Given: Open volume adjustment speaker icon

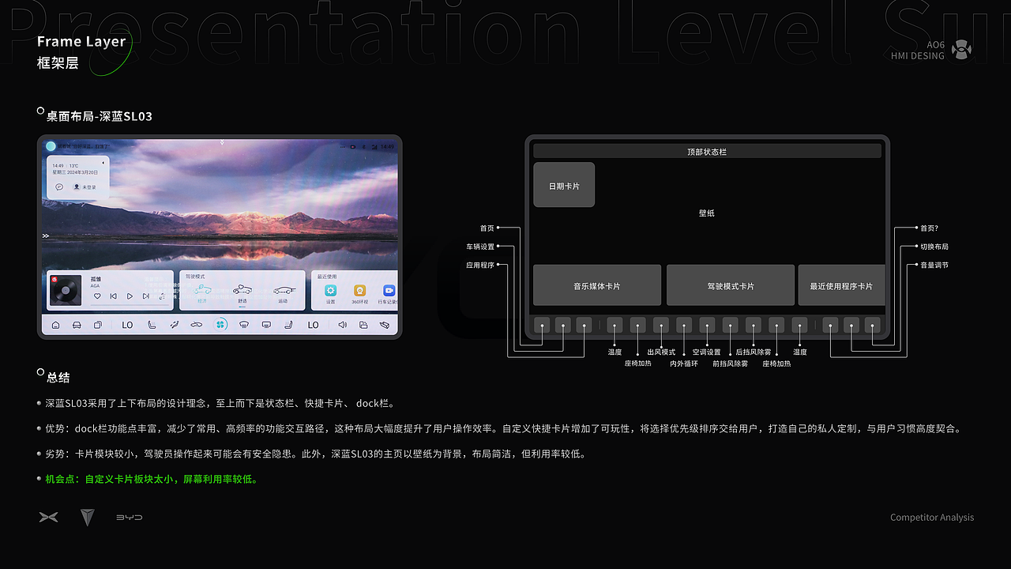Looking at the screenshot, I should pos(342,325).
